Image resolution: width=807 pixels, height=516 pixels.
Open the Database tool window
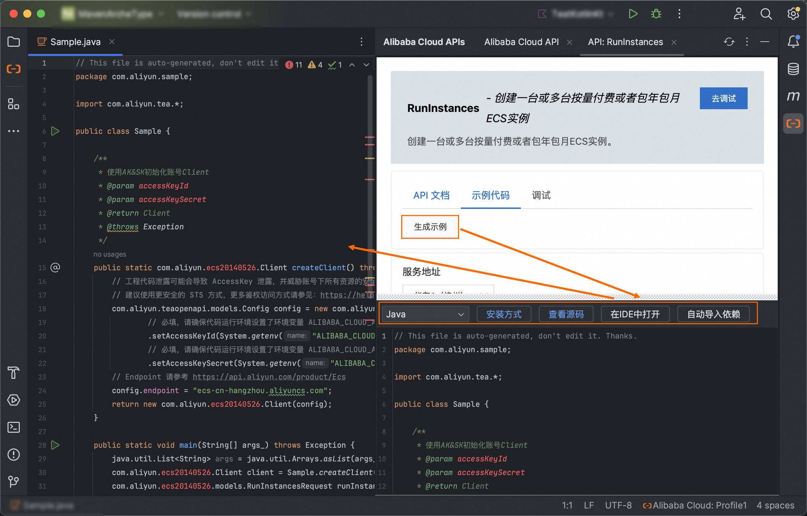pyautogui.click(x=793, y=69)
